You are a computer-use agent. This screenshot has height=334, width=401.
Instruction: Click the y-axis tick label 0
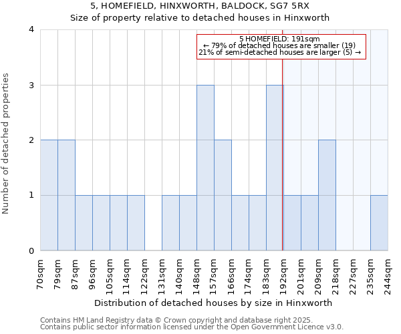tap(31, 251)
